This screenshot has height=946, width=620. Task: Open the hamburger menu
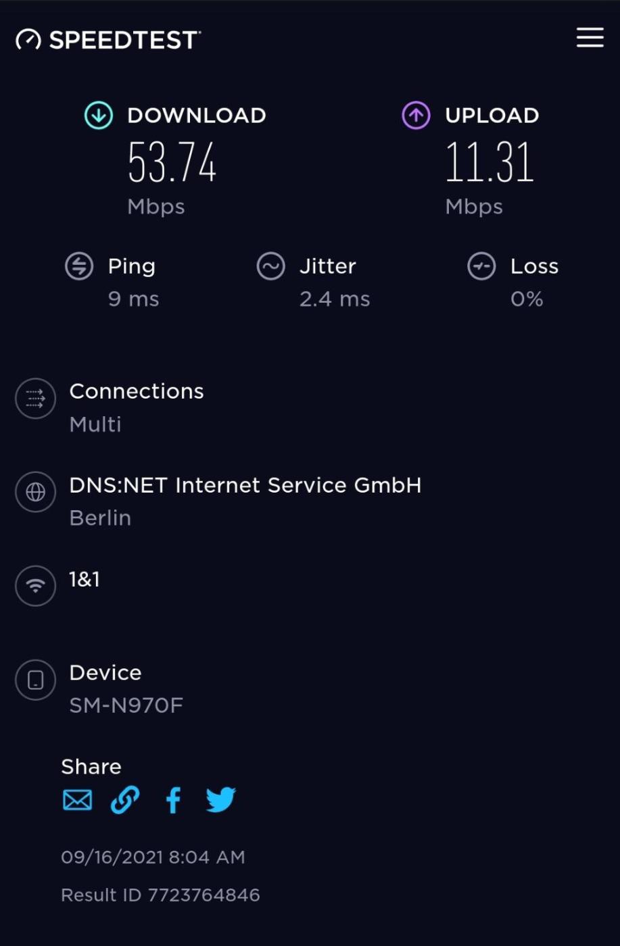[x=590, y=38]
